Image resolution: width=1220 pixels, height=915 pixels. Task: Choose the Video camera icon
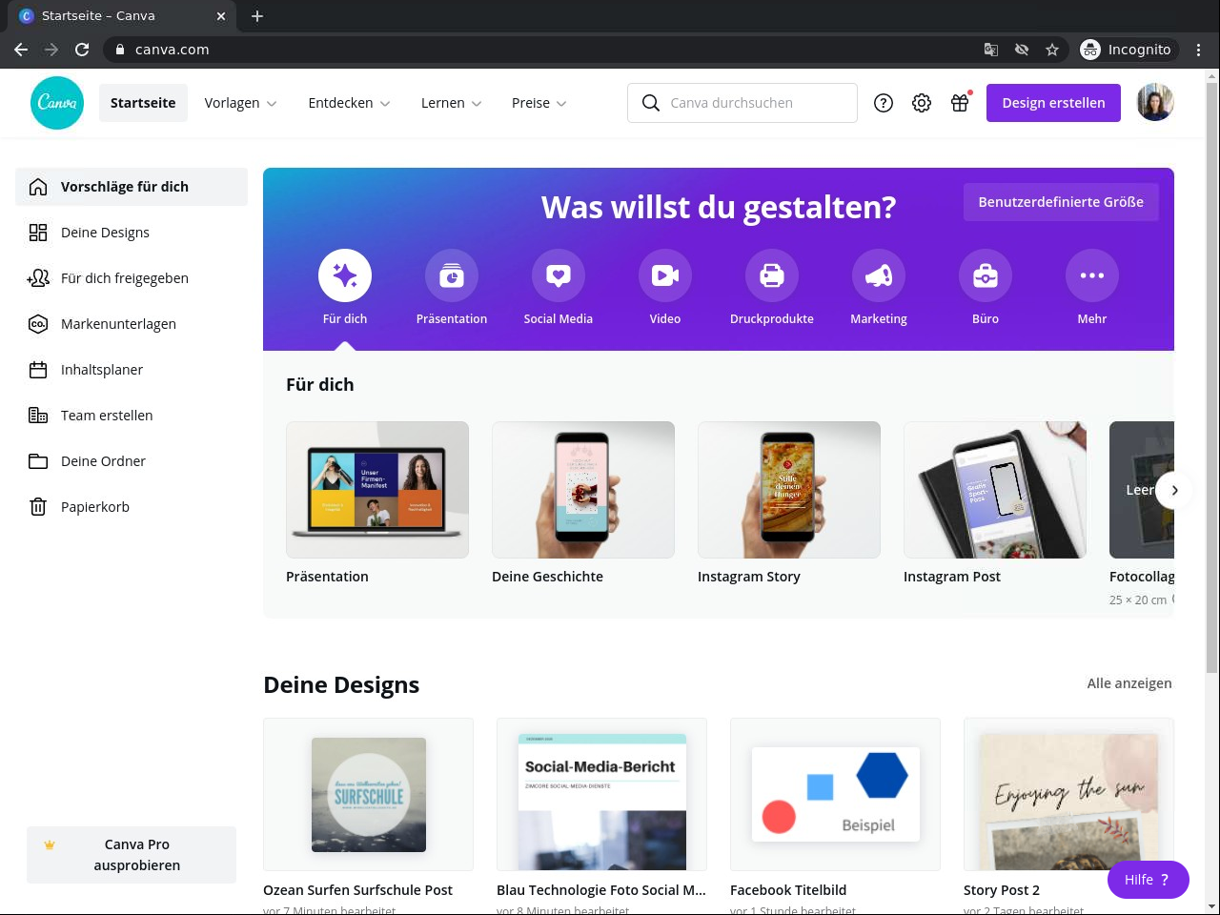[665, 275]
